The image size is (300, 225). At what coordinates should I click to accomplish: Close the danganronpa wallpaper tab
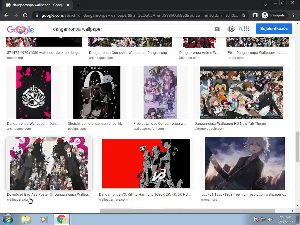coord(68,5)
